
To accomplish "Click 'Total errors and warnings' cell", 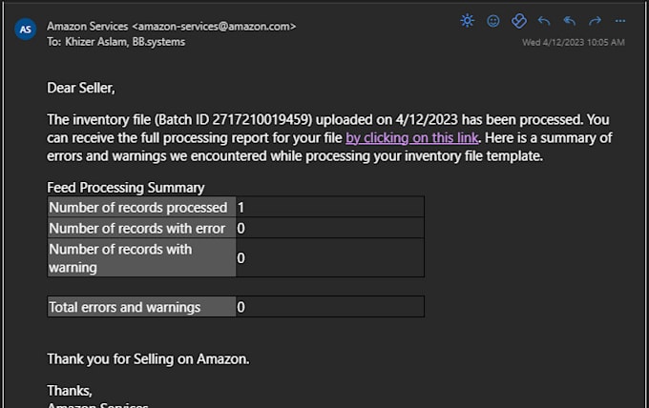I will (141, 307).
